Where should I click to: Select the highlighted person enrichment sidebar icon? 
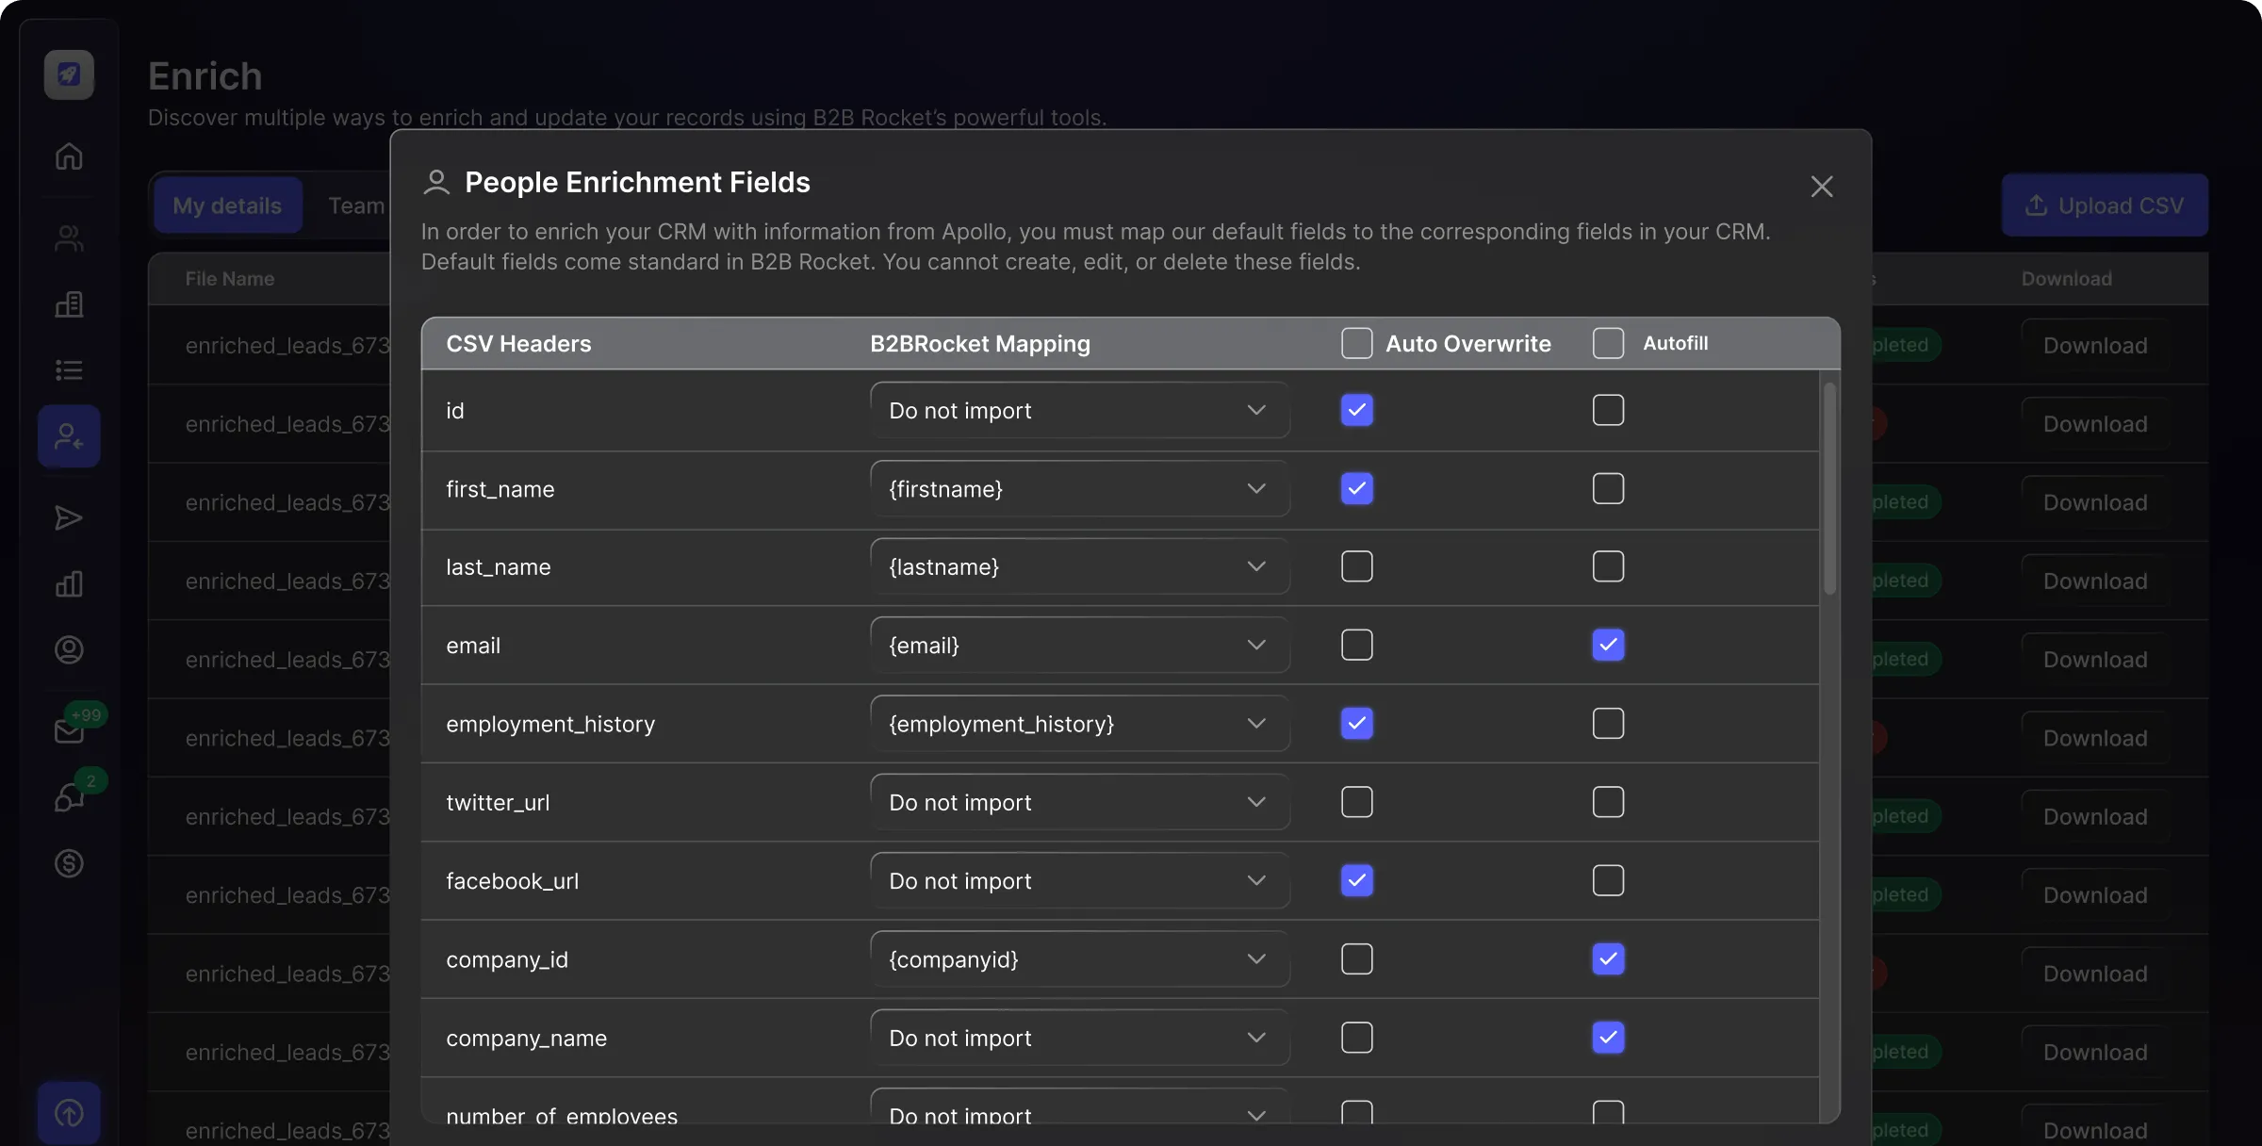tap(69, 435)
